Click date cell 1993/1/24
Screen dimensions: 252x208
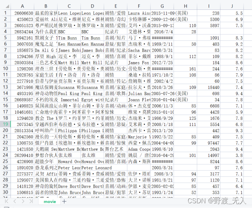tap(162, 192)
